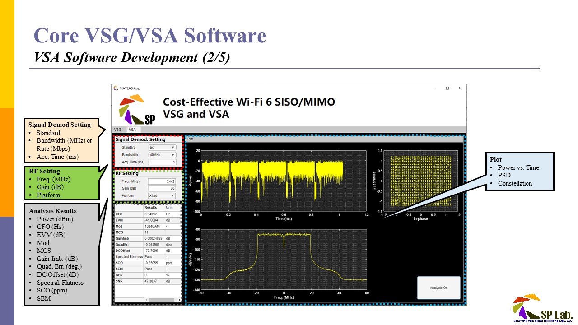Click the Results column header
Screen dimensions: 578x325
pos(154,208)
